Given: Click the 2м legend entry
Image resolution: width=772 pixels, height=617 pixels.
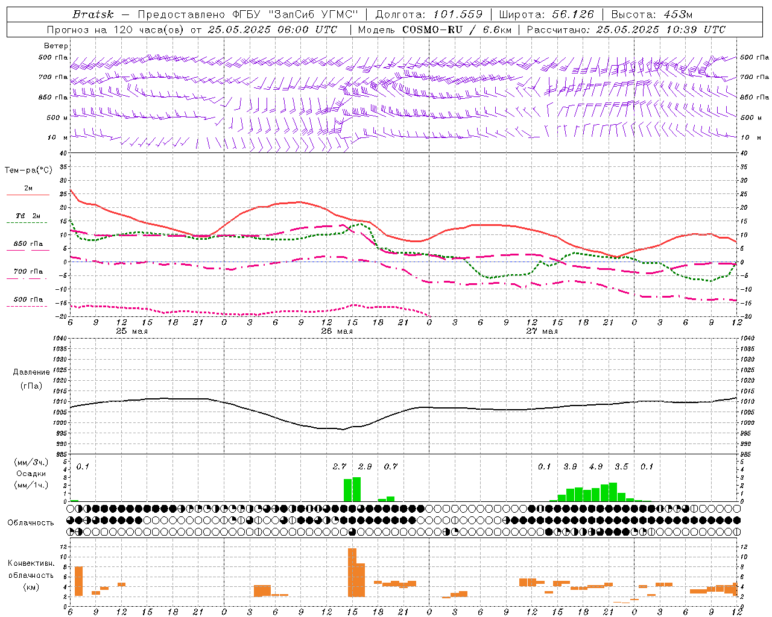Looking at the screenshot, I should (28, 189).
